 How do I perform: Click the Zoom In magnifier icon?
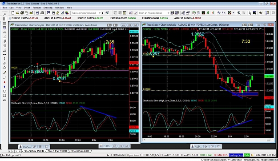tap(239, 13)
